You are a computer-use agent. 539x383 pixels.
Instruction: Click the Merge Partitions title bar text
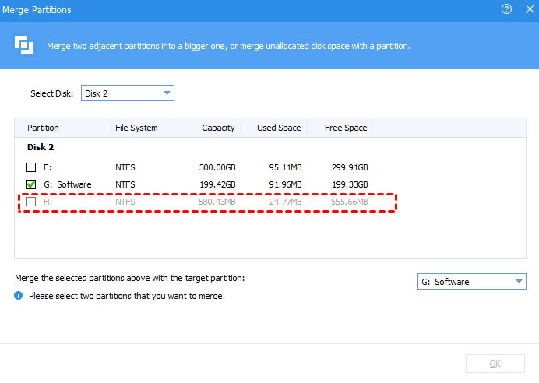pyautogui.click(x=37, y=9)
